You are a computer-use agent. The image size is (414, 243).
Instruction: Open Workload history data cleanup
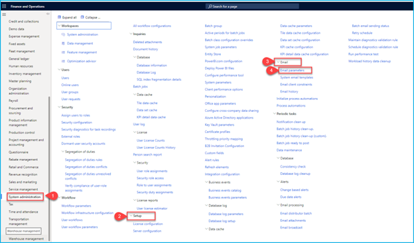click(370, 61)
